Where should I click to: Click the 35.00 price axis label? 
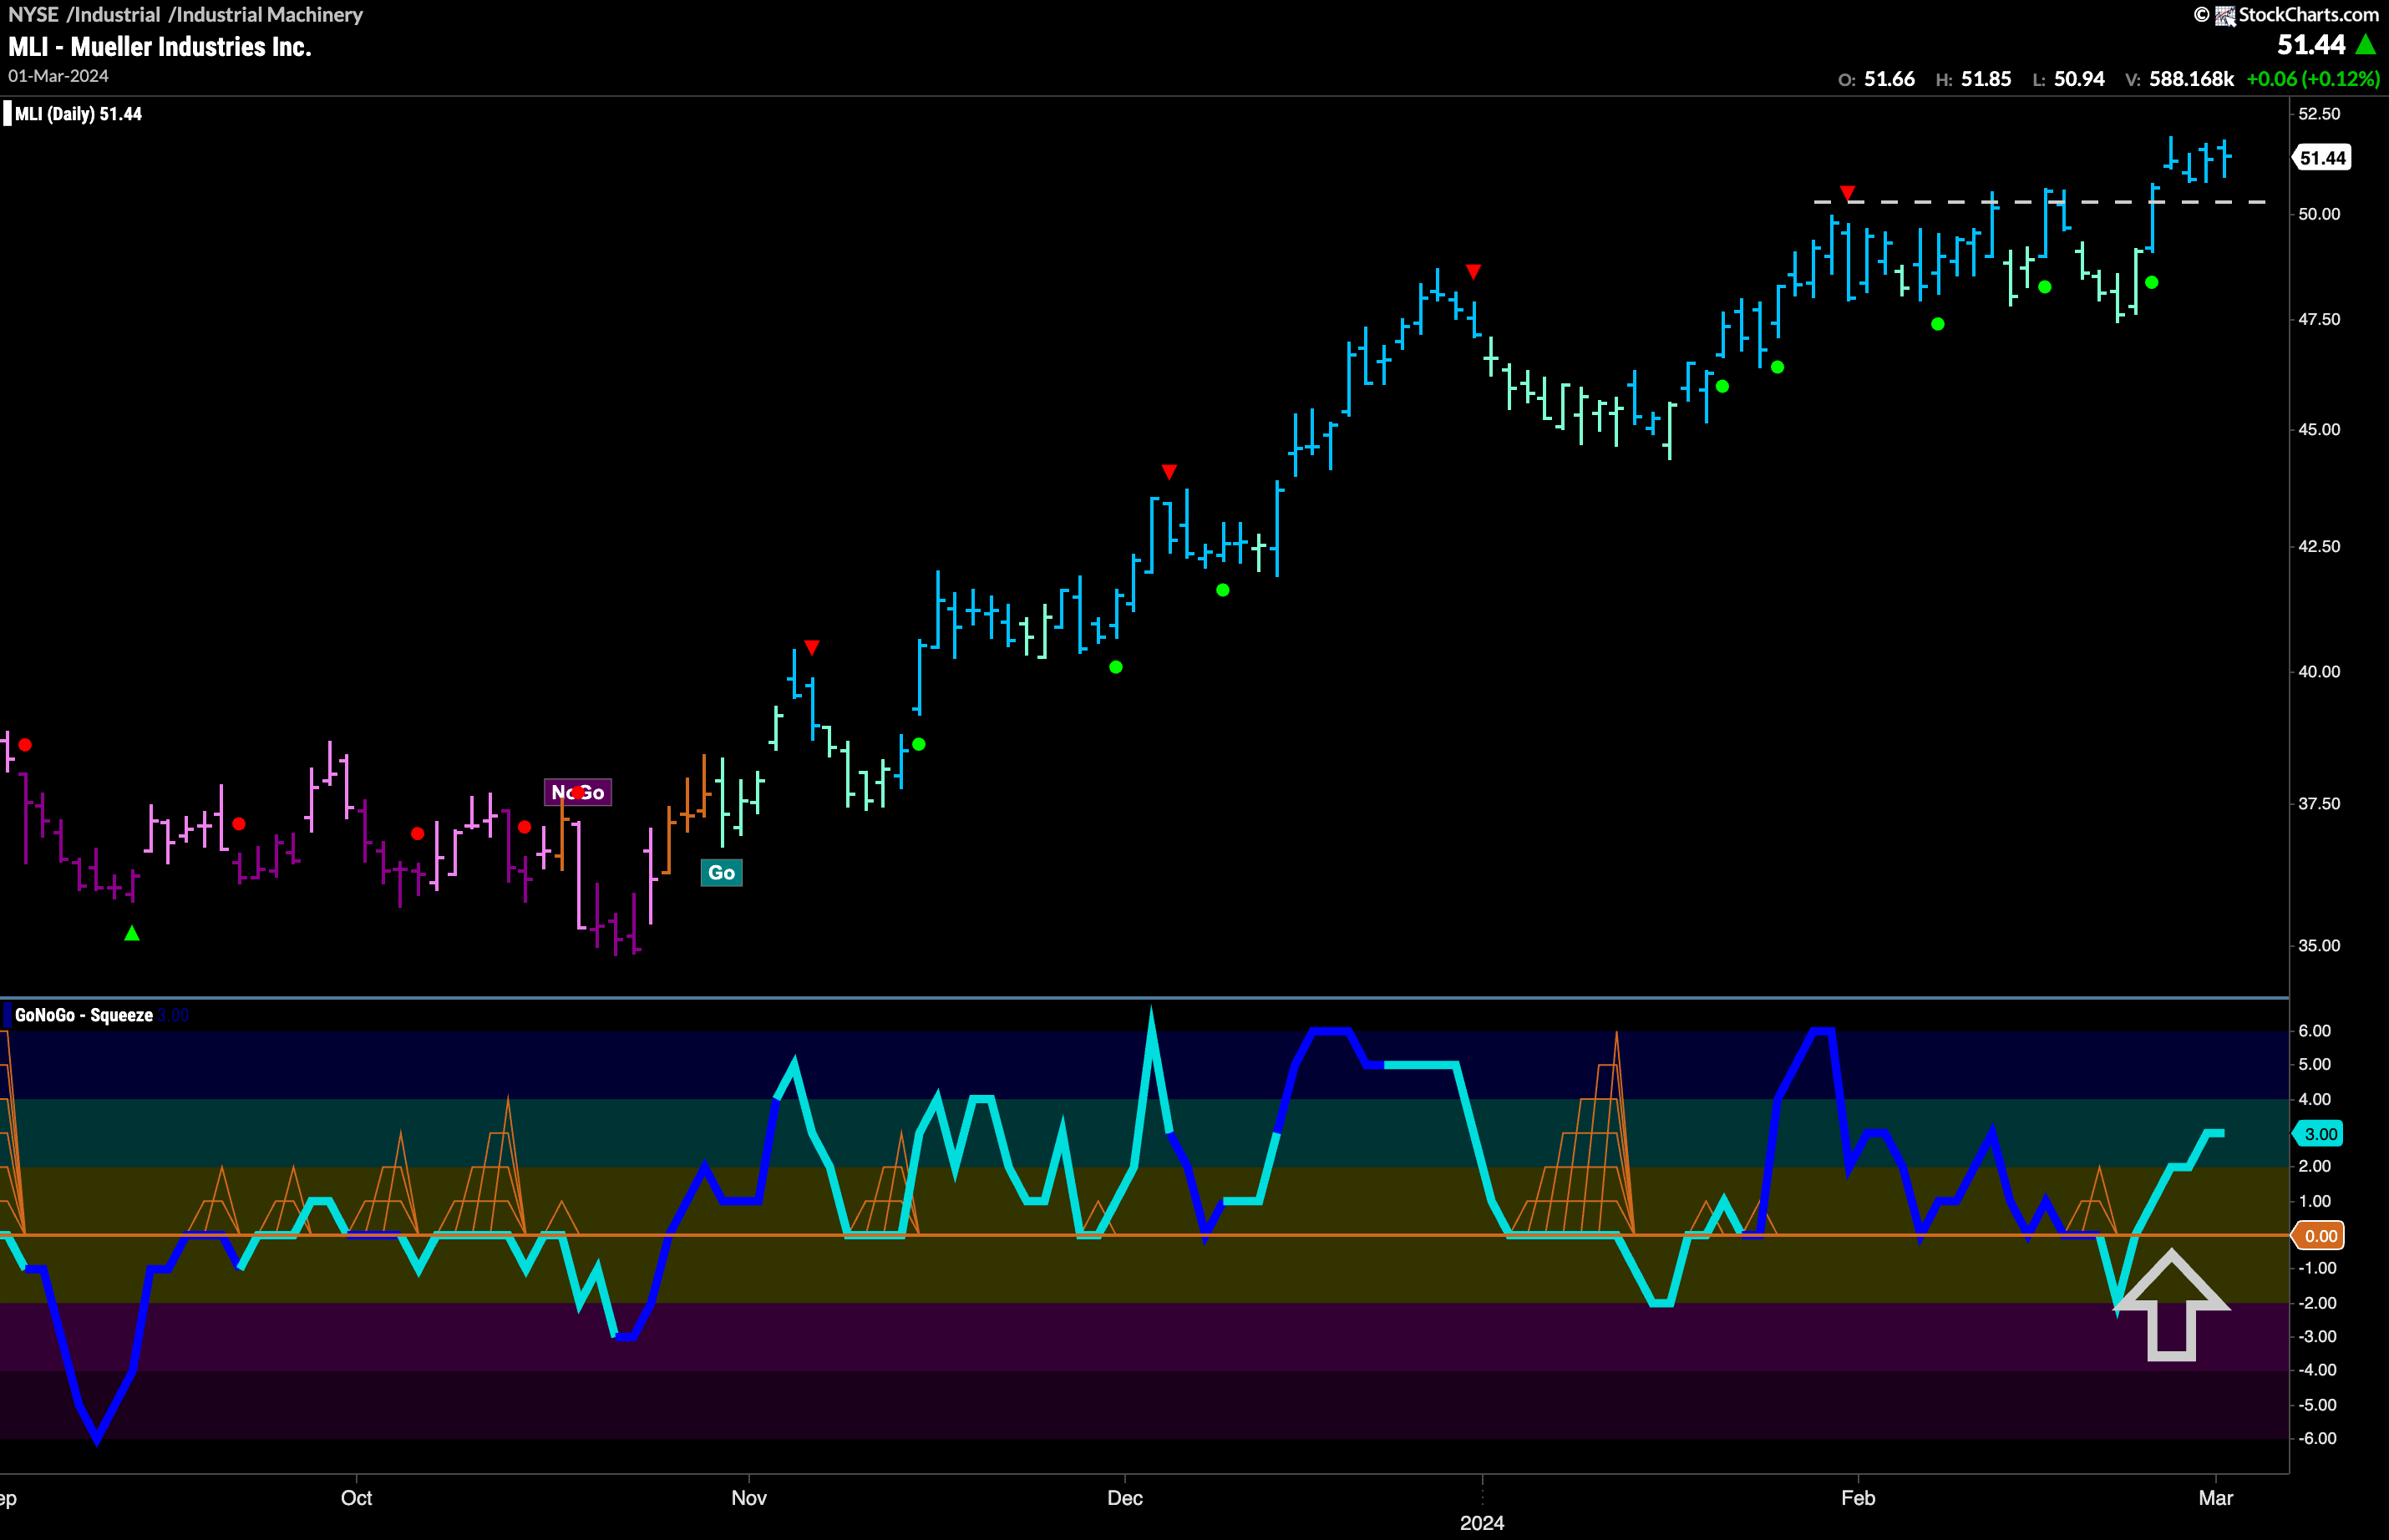point(2319,946)
